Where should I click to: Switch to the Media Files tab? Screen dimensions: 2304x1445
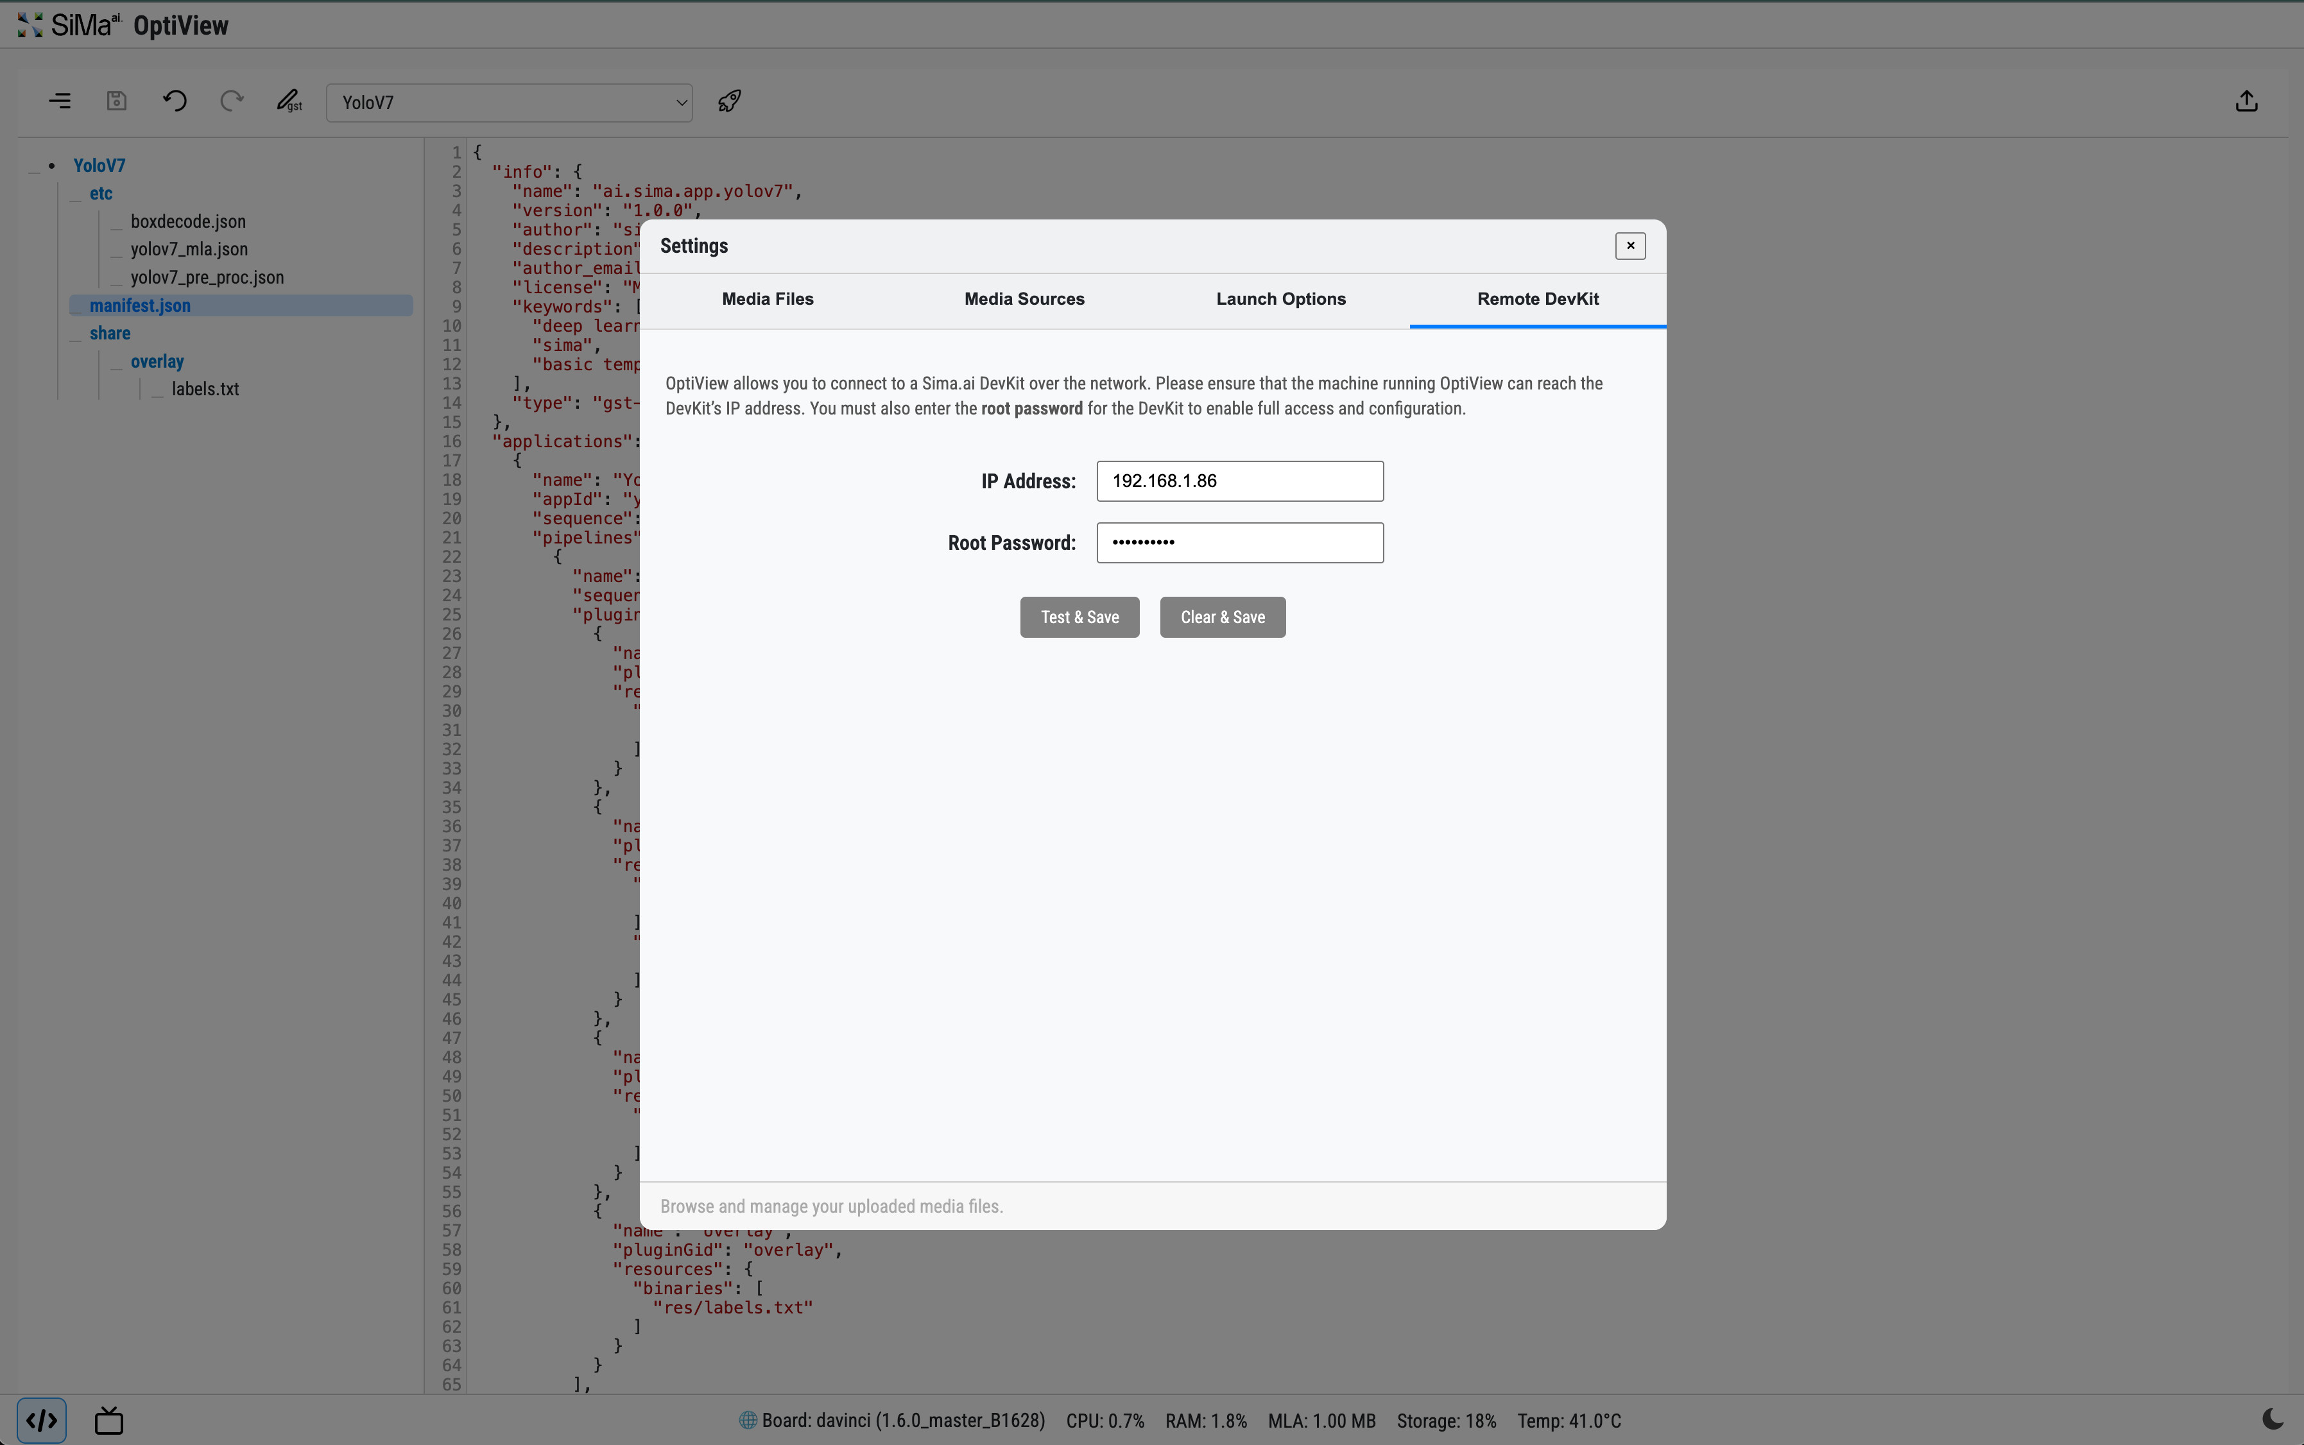[x=768, y=299]
